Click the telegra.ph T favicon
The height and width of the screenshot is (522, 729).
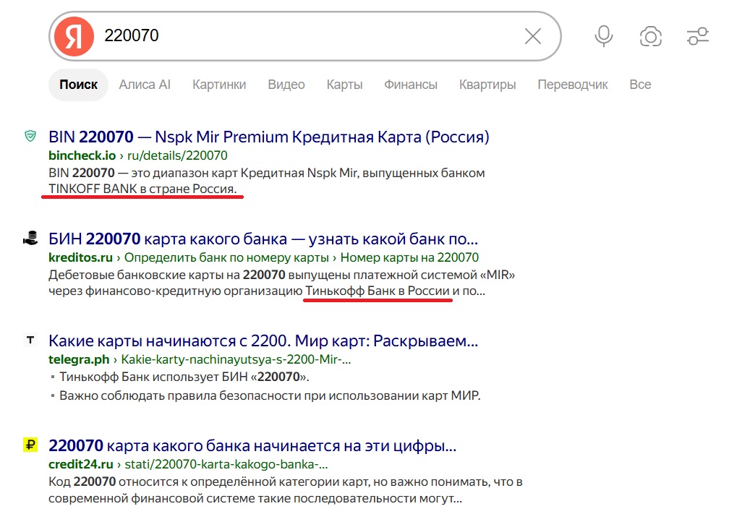coord(30,341)
